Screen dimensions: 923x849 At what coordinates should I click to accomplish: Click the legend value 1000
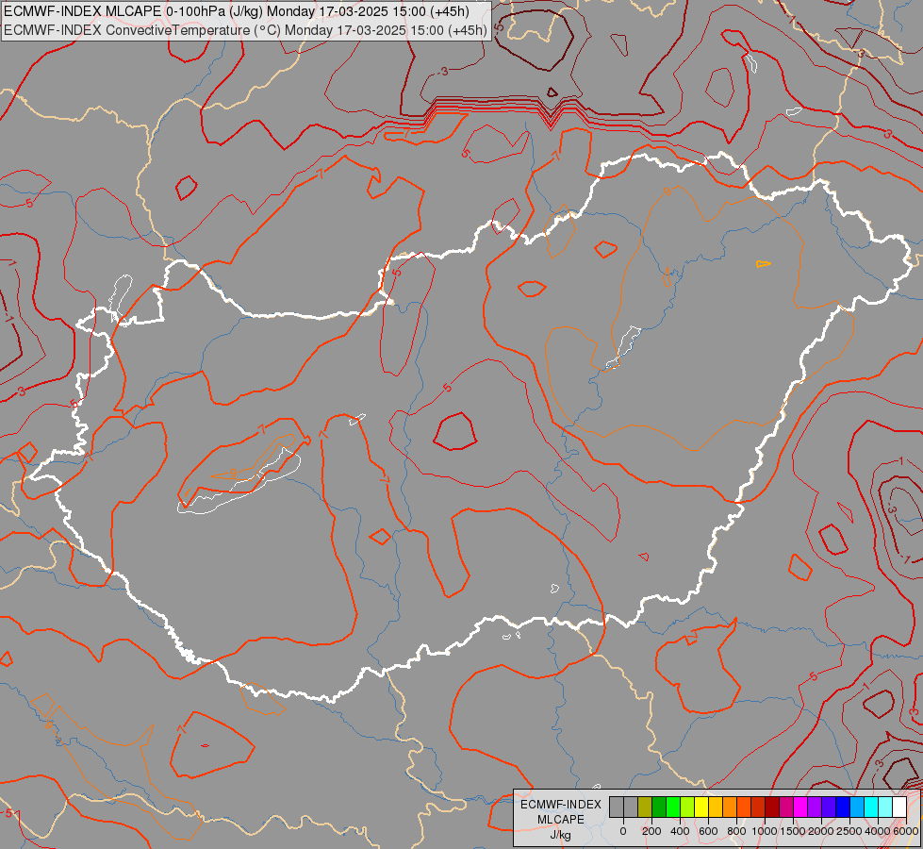(x=765, y=831)
